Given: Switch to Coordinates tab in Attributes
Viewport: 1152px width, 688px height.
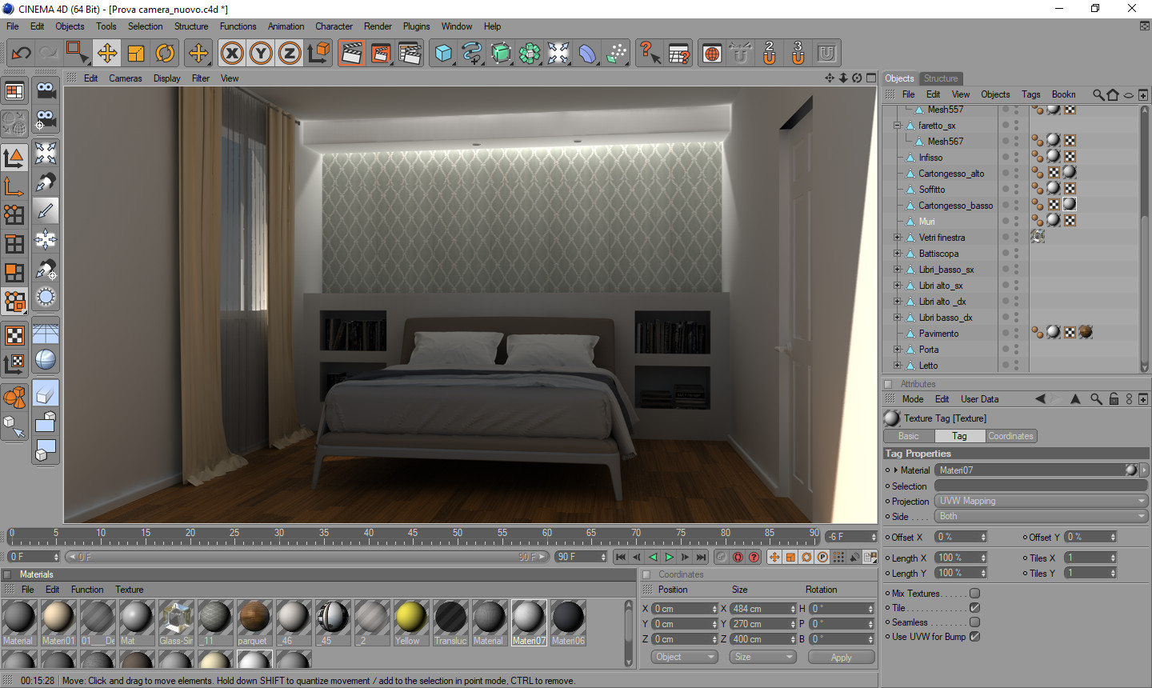Looking at the screenshot, I should tap(1010, 436).
